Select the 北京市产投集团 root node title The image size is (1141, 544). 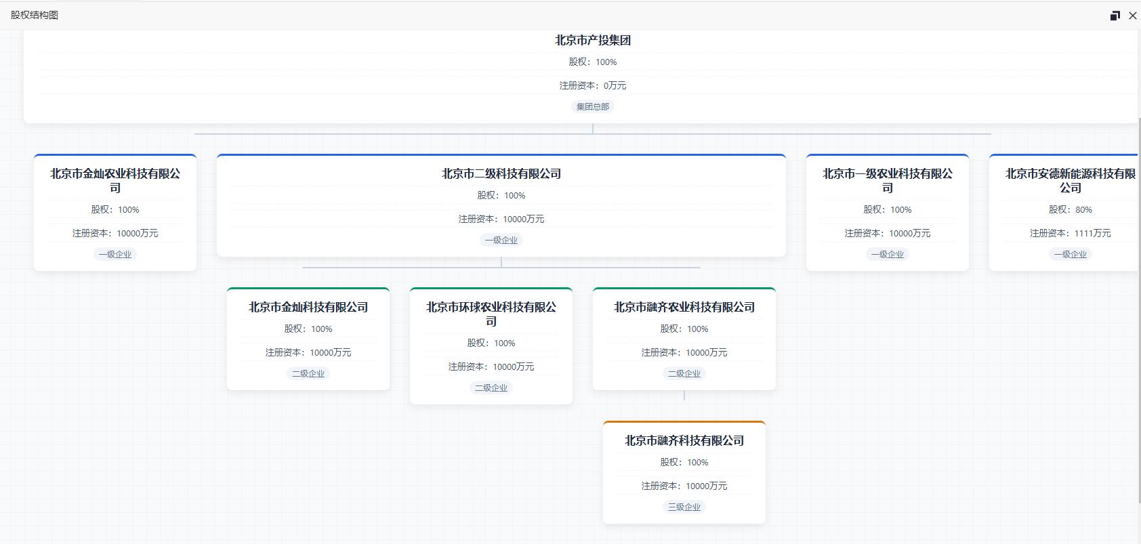coord(592,41)
